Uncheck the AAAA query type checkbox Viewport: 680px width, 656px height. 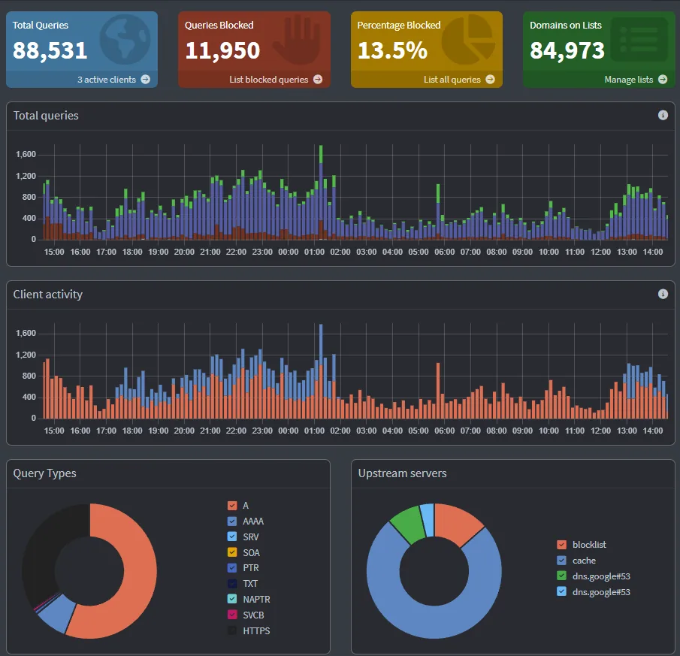pos(232,521)
